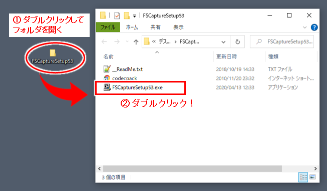Expand the ribbon with the chevron
This screenshot has width=327, height=191.
click(304, 27)
